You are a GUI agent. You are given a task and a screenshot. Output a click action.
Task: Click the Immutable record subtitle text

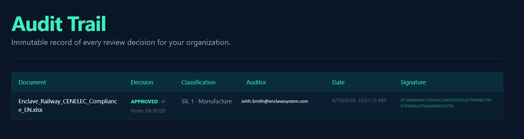click(x=121, y=42)
